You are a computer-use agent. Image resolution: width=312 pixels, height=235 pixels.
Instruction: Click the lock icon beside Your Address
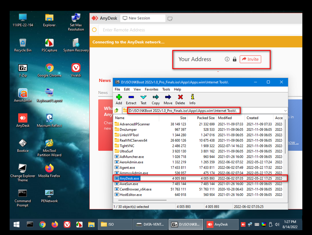235,59
